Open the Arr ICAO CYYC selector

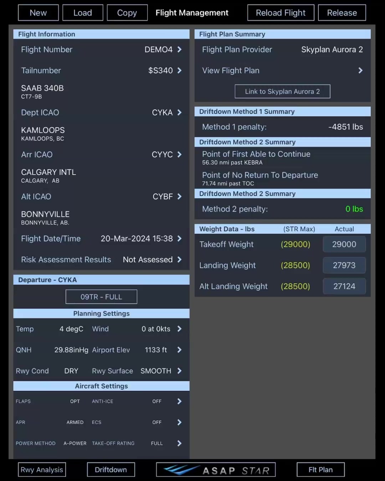pos(179,155)
